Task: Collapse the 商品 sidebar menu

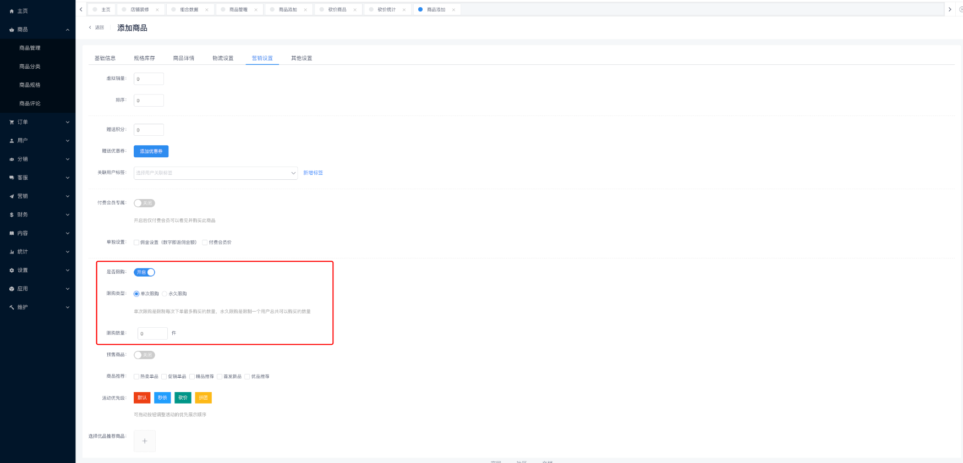Action: [x=37, y=30]
